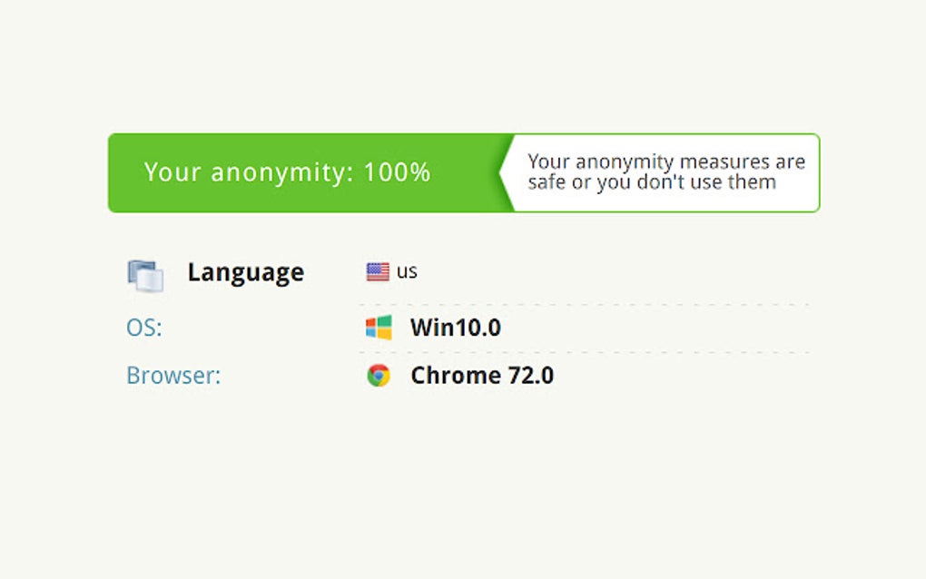The width and height of the screenshot is (926, 579).
Task: Click the "Browser:" label
Action: click(173, 376)
